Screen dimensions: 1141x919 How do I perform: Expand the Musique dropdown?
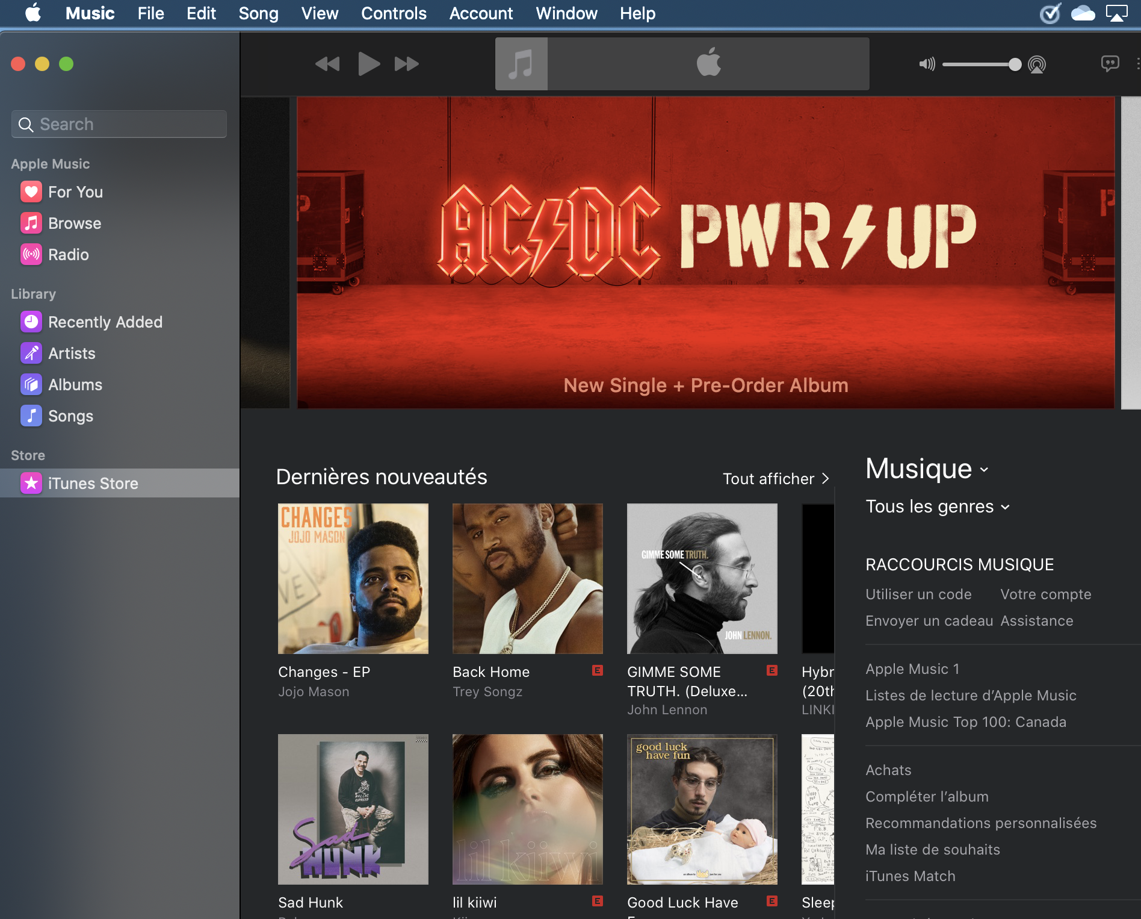[927, 469]
